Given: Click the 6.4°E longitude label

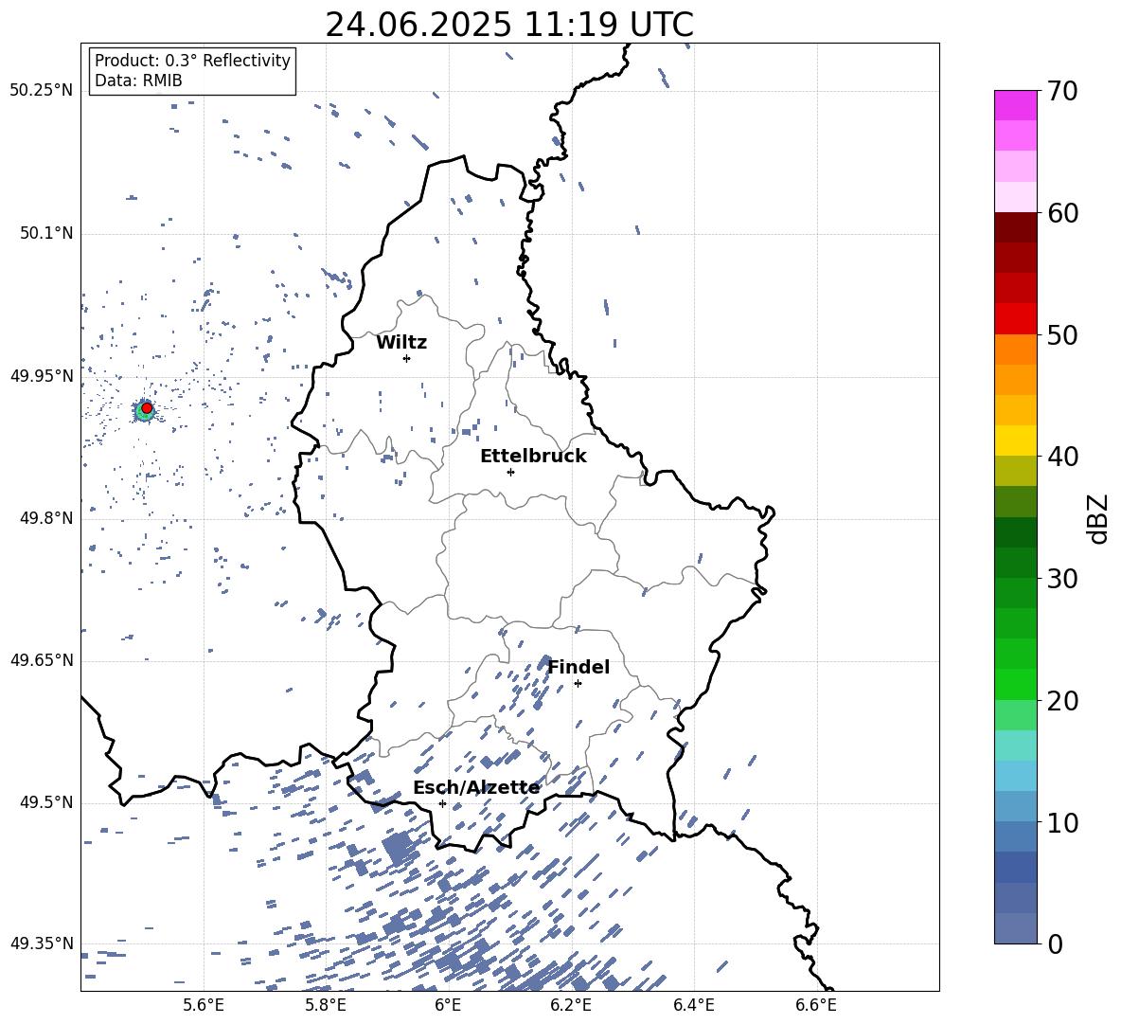Looking at the screenshot, I should 693,1005.
